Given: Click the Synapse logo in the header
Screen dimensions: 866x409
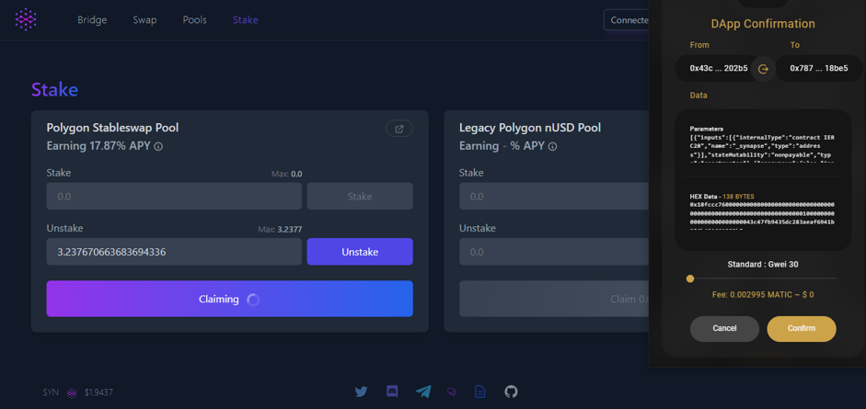Looking at the screenshot, I should click(x=26, y=19).
